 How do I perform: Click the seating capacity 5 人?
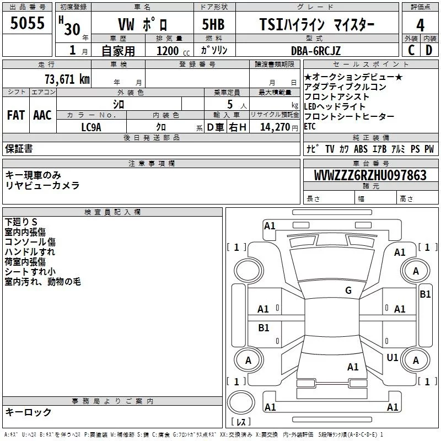coord(237,105)
